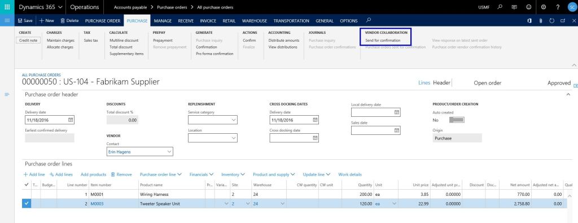Show the filter pane lines icon
Viewport: 578px width, 223px height.
(7, 95)
